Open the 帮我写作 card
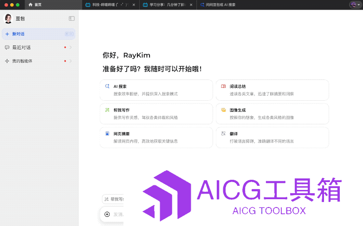 tap(156, 114)
